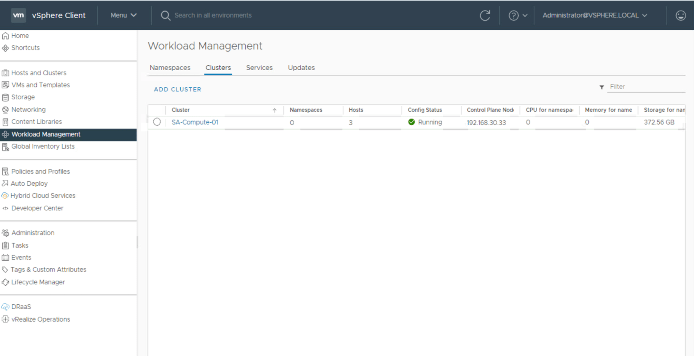Viewport: 694px width, 356px height.
Task: Open the Services tab
Action: pos(259,68)
